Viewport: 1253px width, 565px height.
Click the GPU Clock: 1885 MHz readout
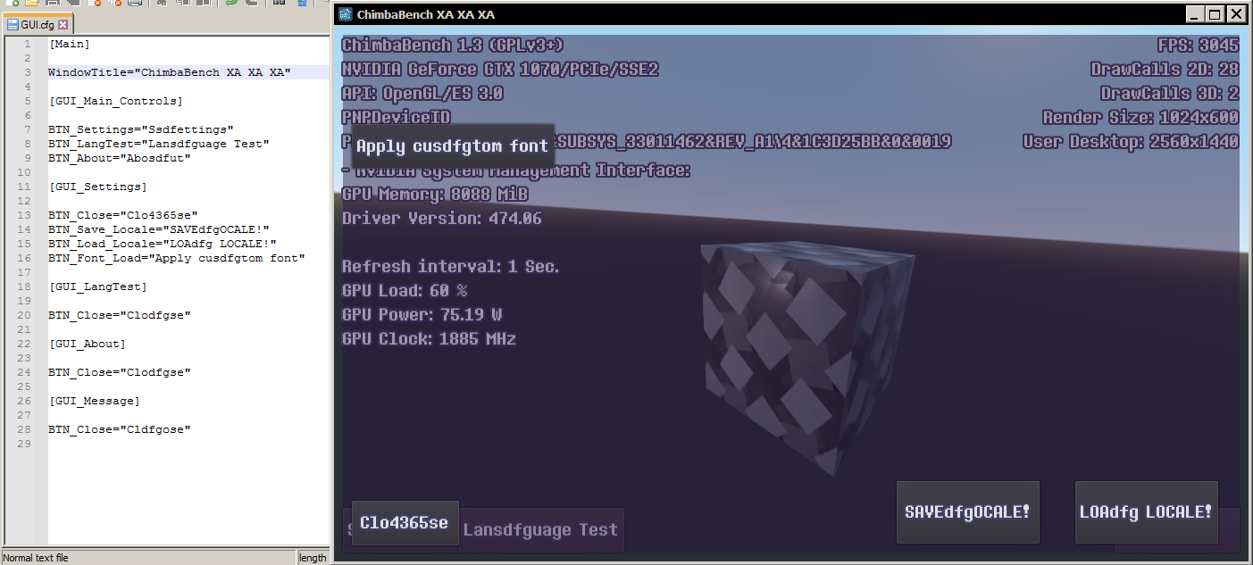point(430,339)
